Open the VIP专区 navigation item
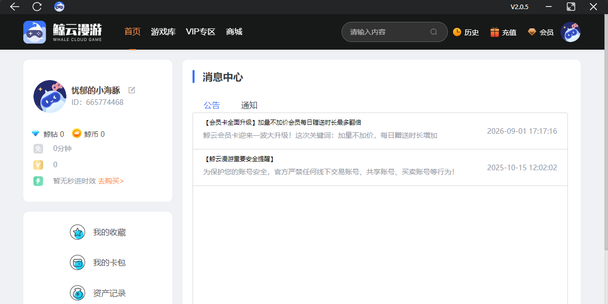 click(x=201, y=32)
